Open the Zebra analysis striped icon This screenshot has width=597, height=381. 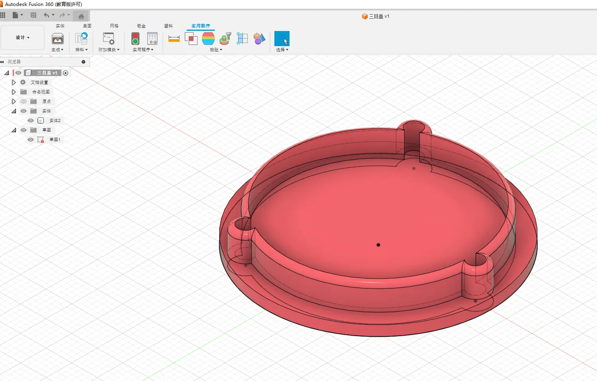click(208, 39)
